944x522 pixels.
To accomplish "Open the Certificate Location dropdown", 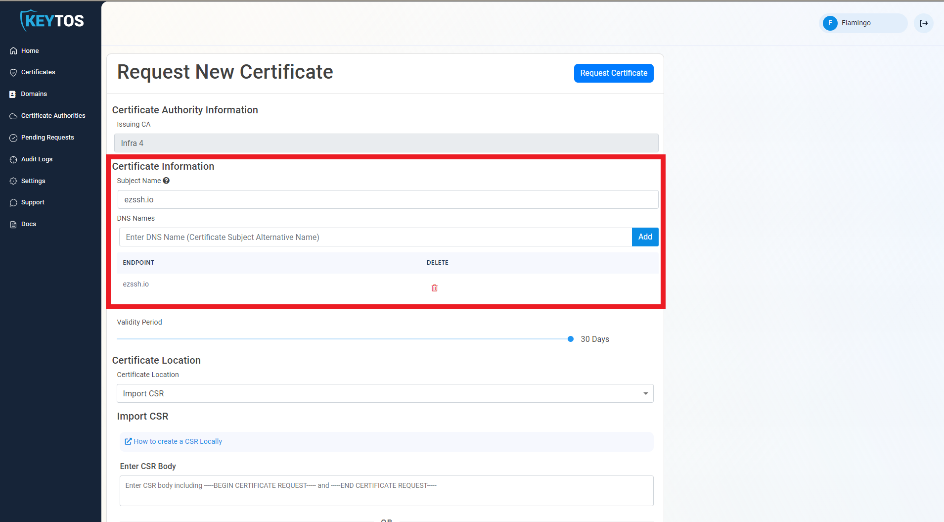I will pos(385,393).
